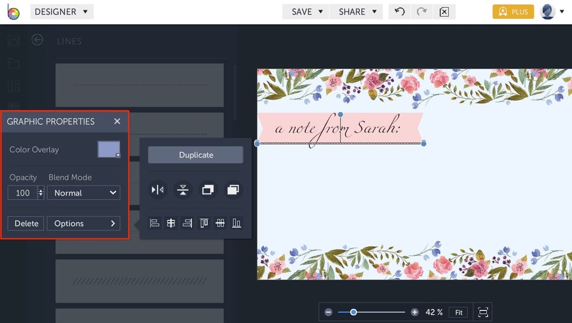Open the Blend Mode Normal dropdown
This screenshot has width=572, height=323.
pos(84,193)
